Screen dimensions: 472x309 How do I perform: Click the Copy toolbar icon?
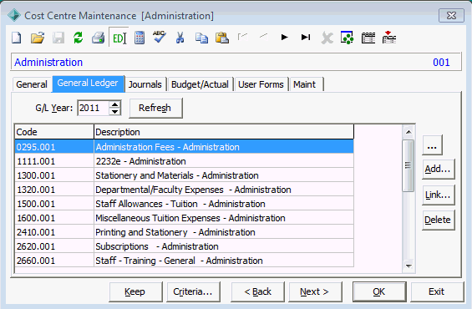click(x=201, y=38)
